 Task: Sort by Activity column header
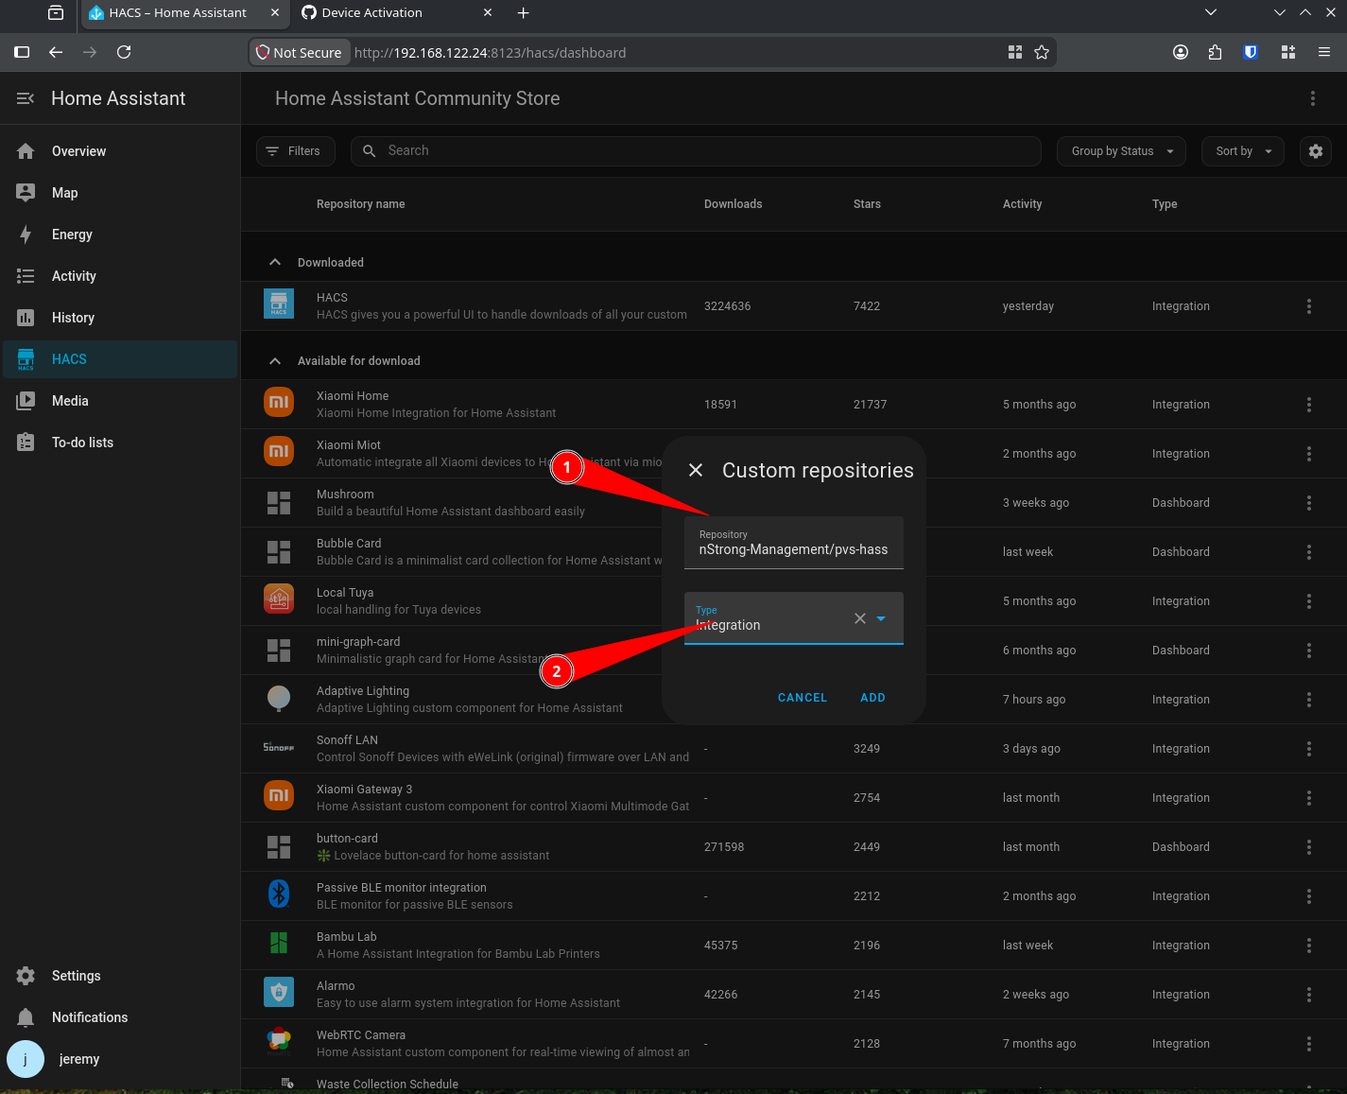(x=1022, y=204)
